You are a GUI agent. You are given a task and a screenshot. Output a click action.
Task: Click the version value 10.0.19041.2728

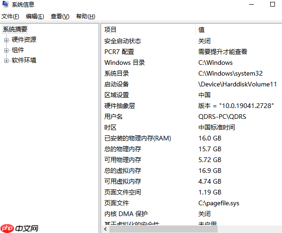pyautogui.click(x=247, y=106)
